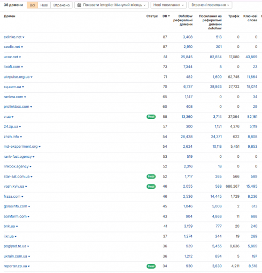
Task: Open the vash.kyiv.ua domain link
Action: (x=14, y=187)
